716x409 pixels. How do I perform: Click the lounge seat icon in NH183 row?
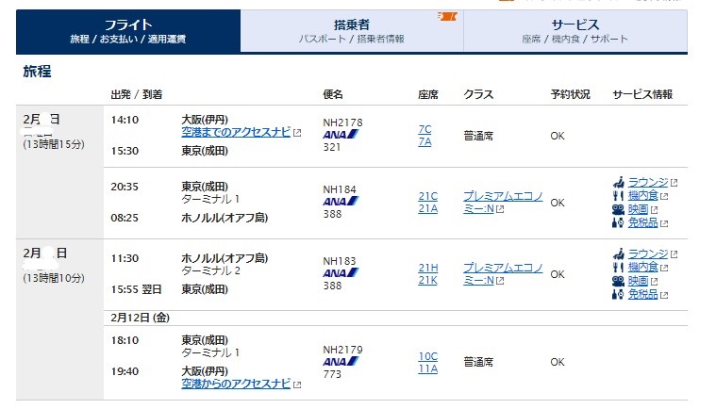click(x=618, y=254)
